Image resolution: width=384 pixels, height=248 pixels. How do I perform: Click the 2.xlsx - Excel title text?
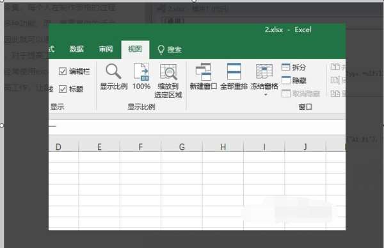[288, 29]
